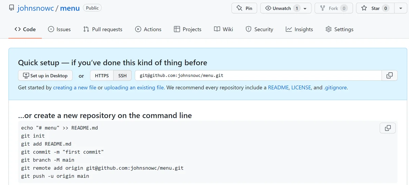Click the git push -u origin main line
Screen dimensions: 409x185
click(55, 176)
